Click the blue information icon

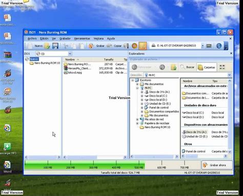tap(219, 46)
